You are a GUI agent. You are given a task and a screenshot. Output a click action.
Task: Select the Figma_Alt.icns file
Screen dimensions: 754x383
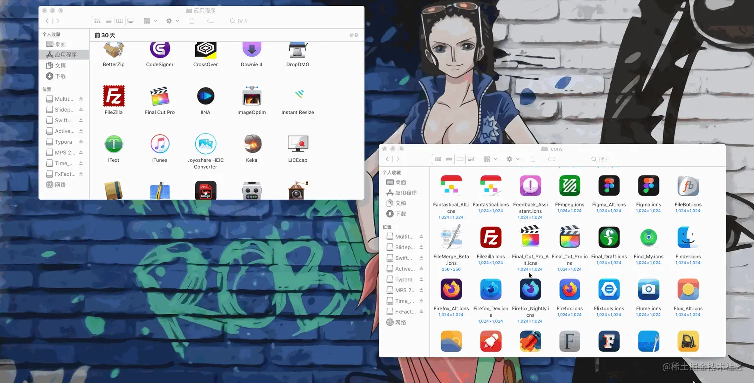(x=609, y=186)
